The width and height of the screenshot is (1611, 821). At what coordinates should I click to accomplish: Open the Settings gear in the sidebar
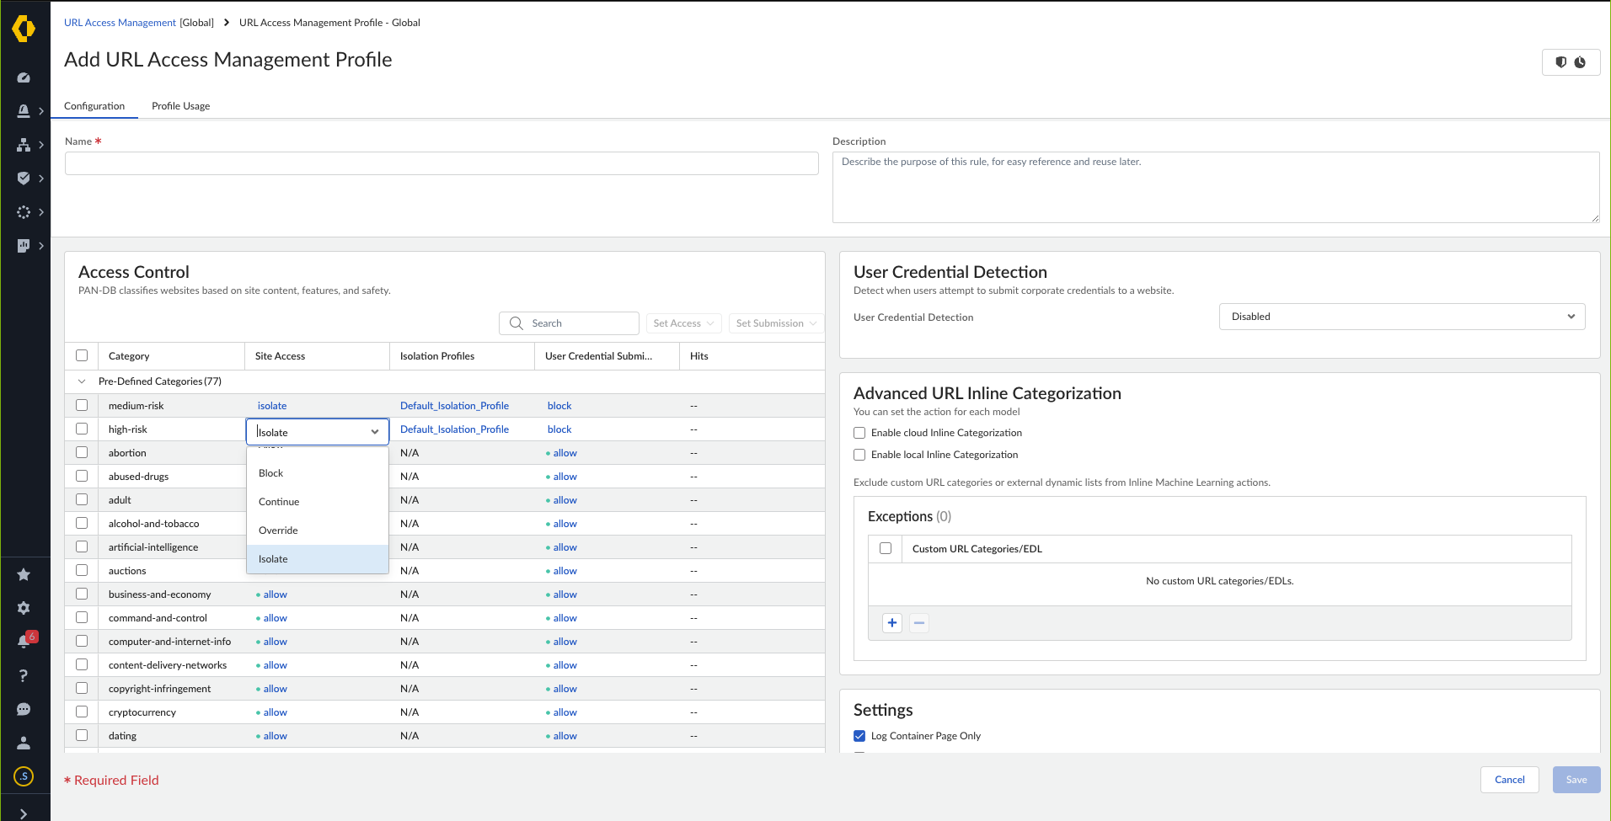click(24, 608)
